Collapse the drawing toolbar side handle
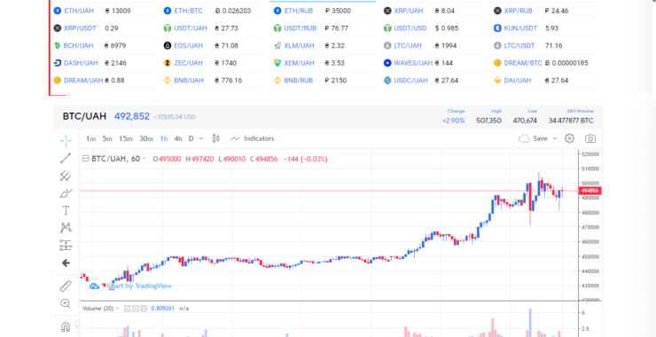The width and height of the screenshot is (656, 337). pyautogui.click(x=77, y=325)
